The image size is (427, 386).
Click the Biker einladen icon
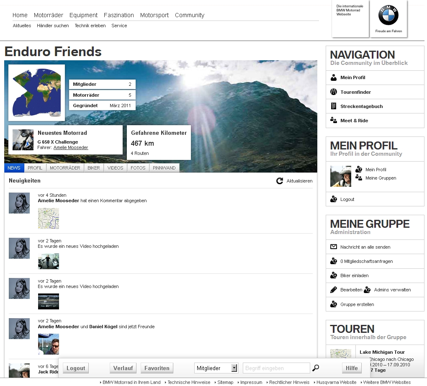(334, 275)
